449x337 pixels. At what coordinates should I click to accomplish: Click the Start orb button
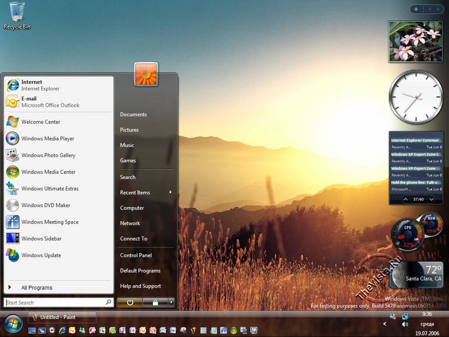(x=12, y=323)
